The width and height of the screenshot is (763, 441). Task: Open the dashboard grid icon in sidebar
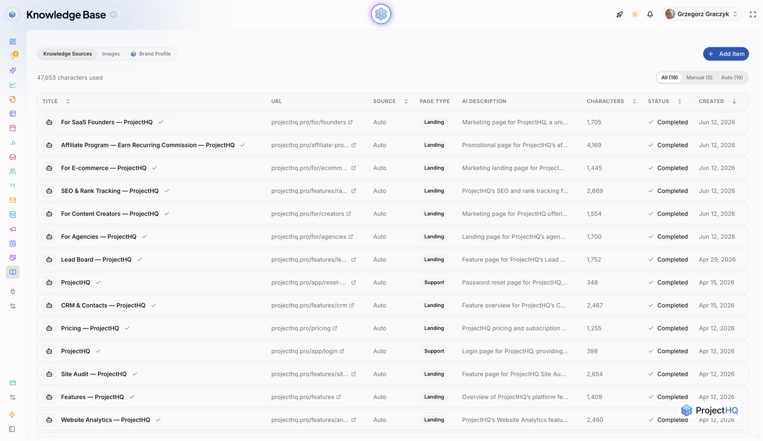(x=13, y=41)
